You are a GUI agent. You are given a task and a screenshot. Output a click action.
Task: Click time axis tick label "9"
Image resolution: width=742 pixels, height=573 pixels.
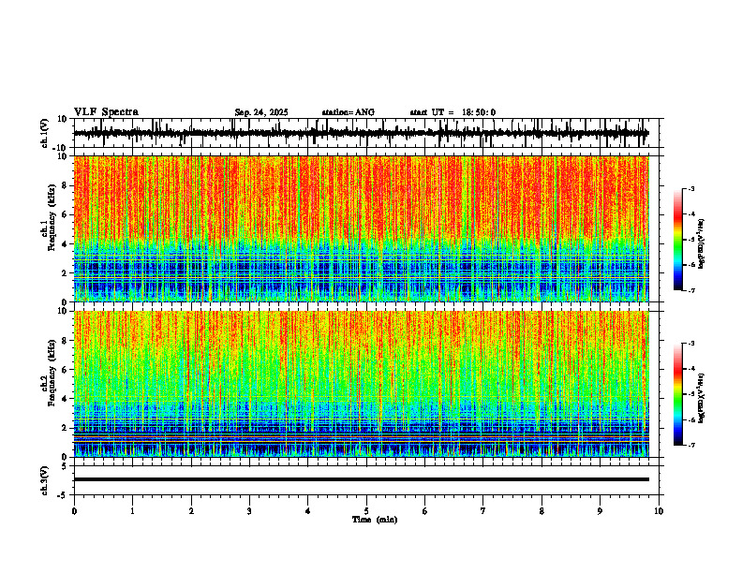600,511
